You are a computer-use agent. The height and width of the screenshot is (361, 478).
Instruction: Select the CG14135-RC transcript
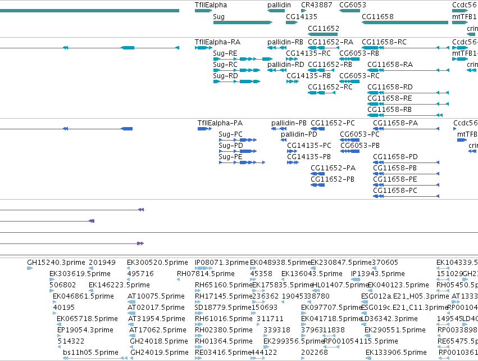(x=292, y=59)
